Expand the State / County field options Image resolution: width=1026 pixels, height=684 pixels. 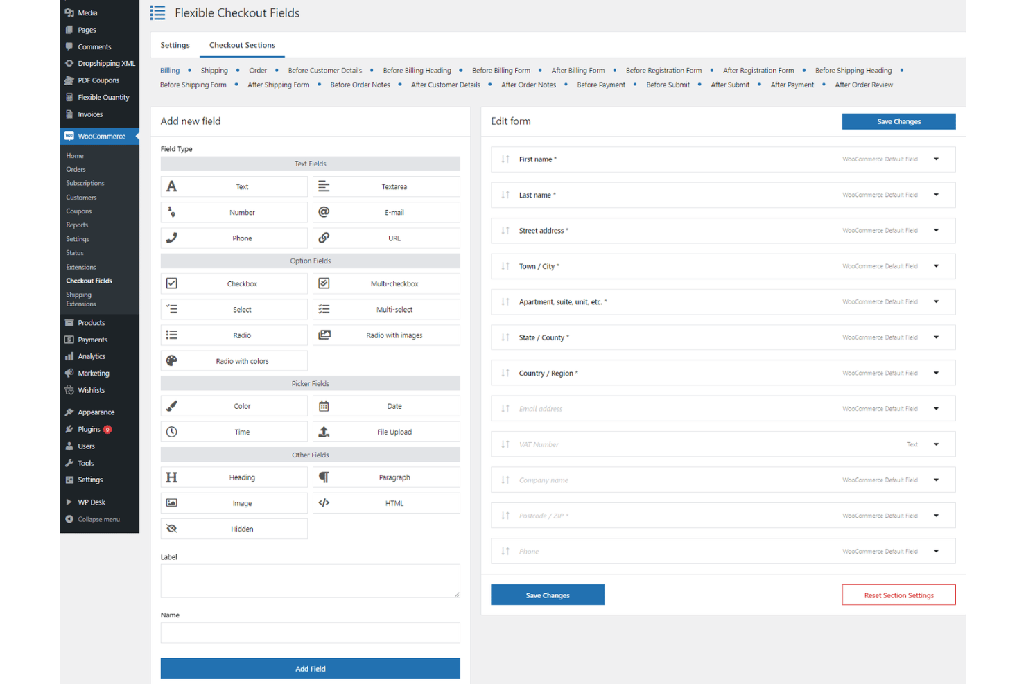pos(936,337)
